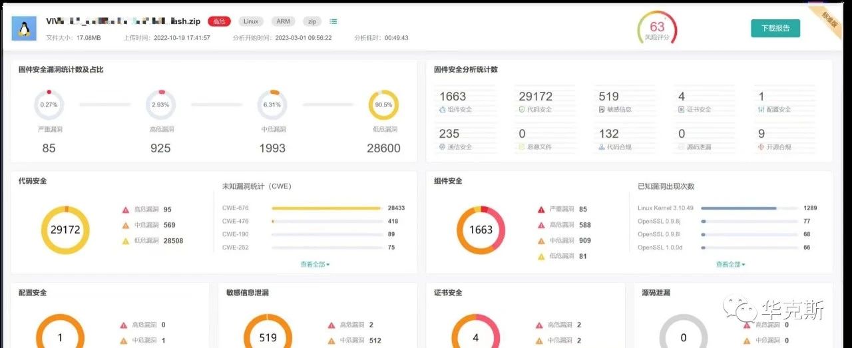This screenshot has width=852, height=348.
Task: Click 低危漏洞 warning icon in 代码安全 card
Action: coord(125,241)
